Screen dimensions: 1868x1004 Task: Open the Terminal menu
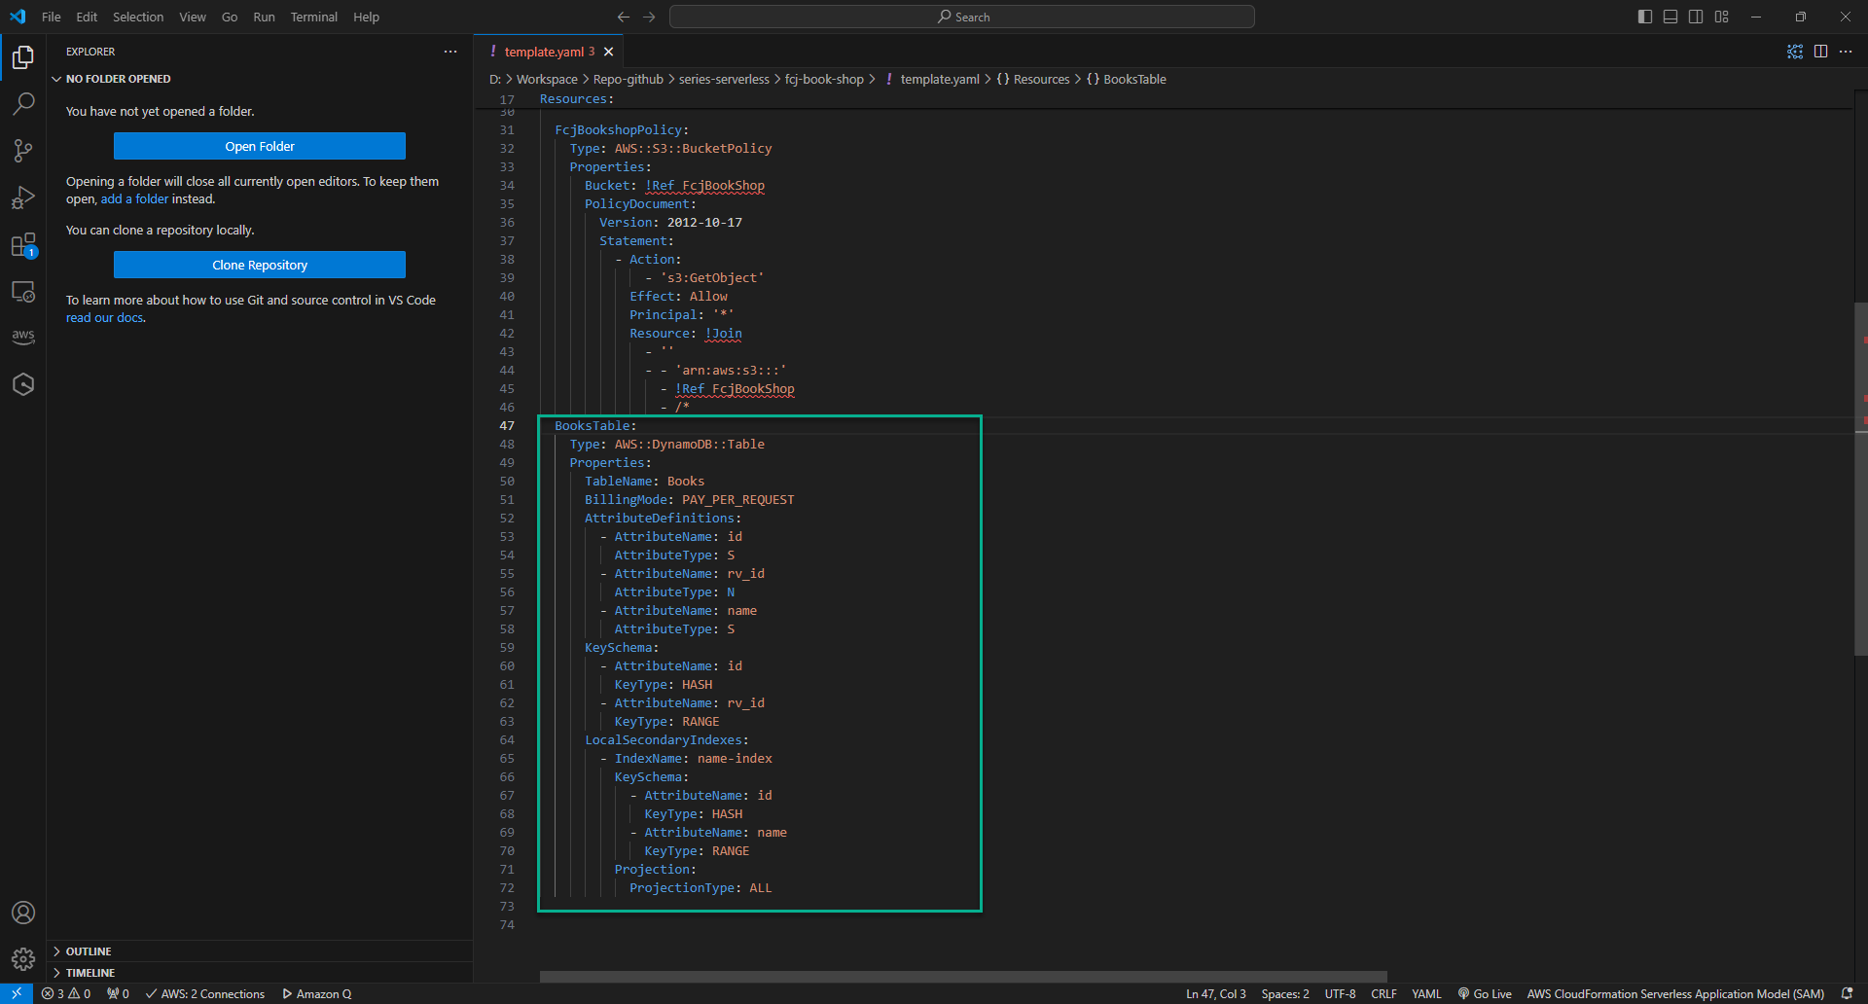pyautogui.click(x=313, y=17)
